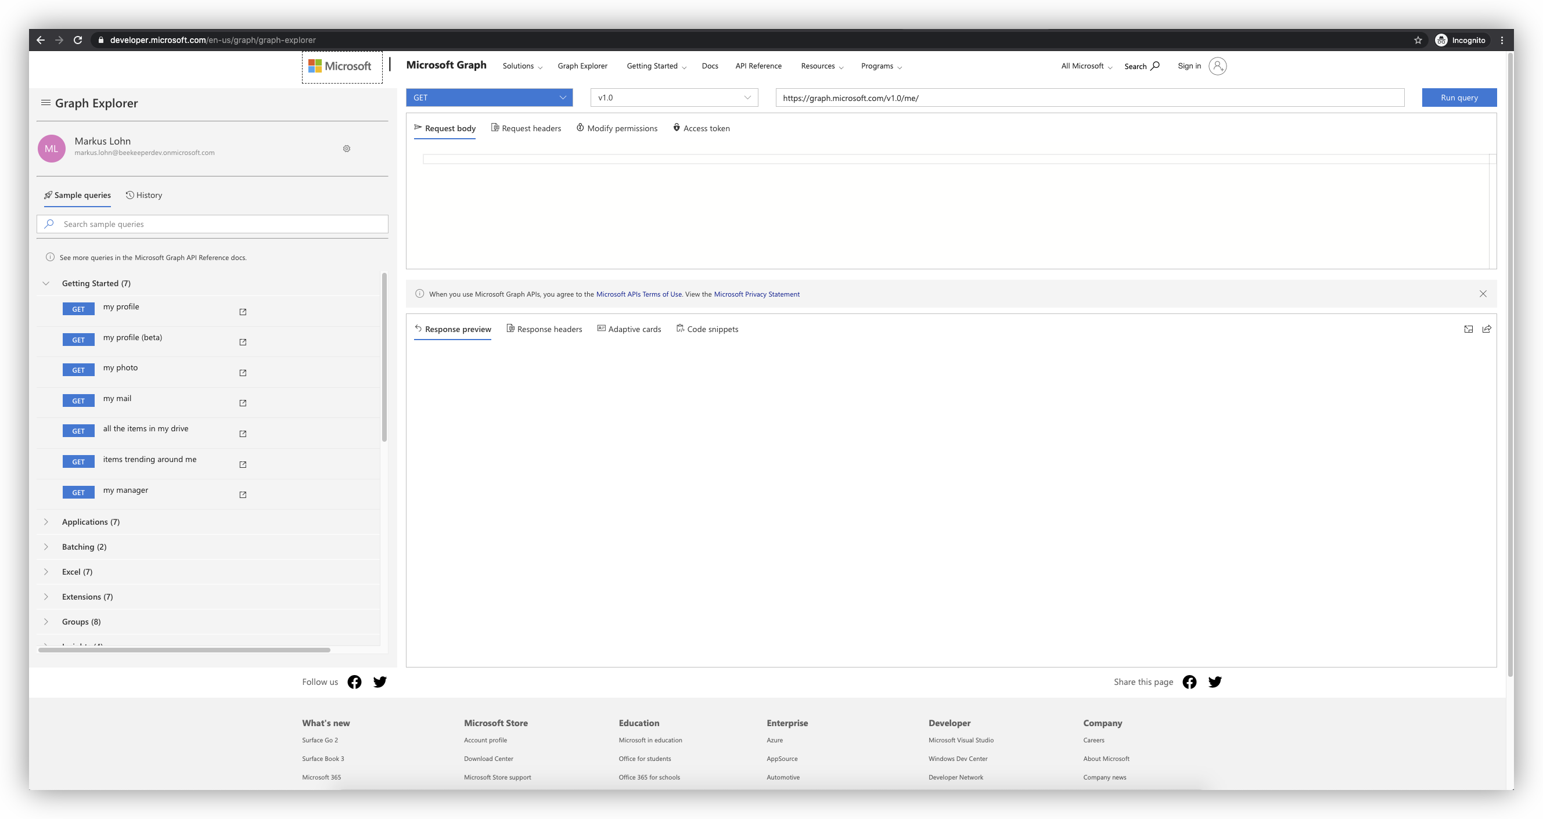Viewport: 1543px width, 819px height.
Task: Switch to Response headers tab
Action: [545, 329]
